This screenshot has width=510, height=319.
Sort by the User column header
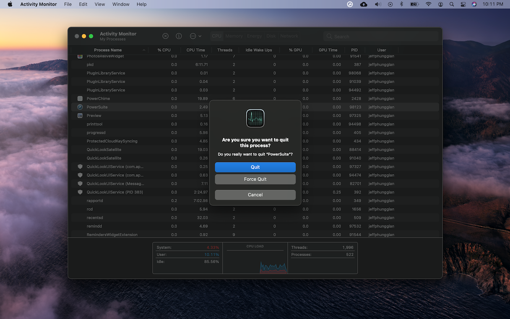click(382, 50)
